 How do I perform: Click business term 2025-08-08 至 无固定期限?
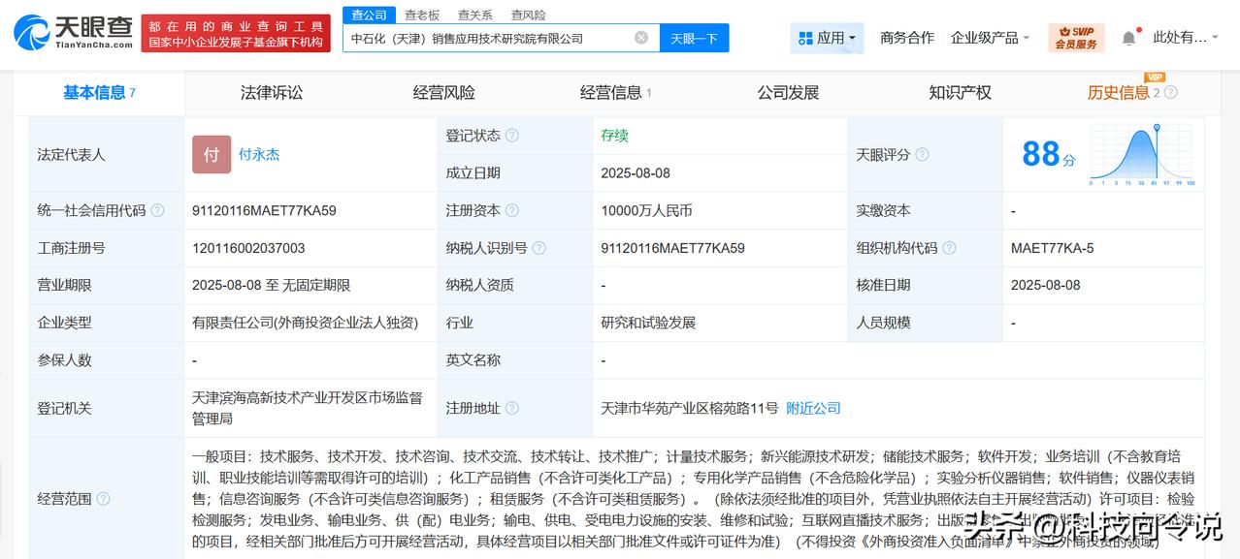pyautogui.click(x=271, y=285)
